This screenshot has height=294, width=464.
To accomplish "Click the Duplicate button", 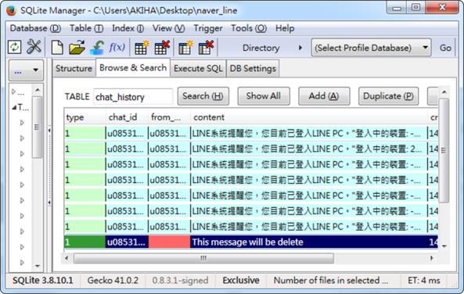I will pyautogui.click(x=388, y=96).
